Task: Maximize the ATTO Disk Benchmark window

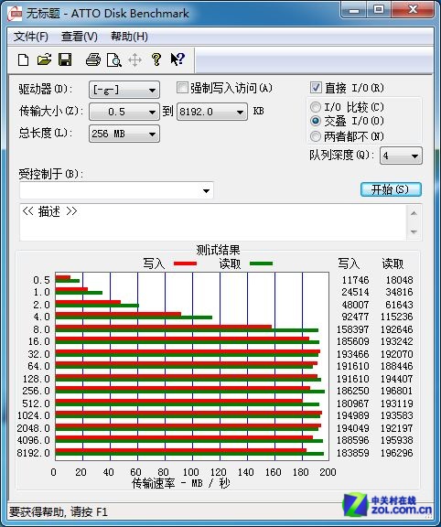Action: coord(379,10)
